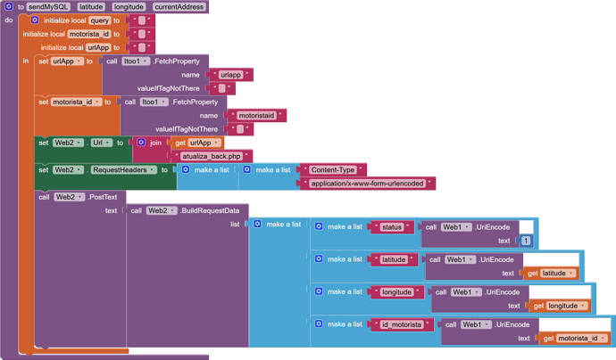Screen dimensions: 616x360
Task: Open the variable dropdown on set motorista_id block
Action: click(x=97, y=102)
